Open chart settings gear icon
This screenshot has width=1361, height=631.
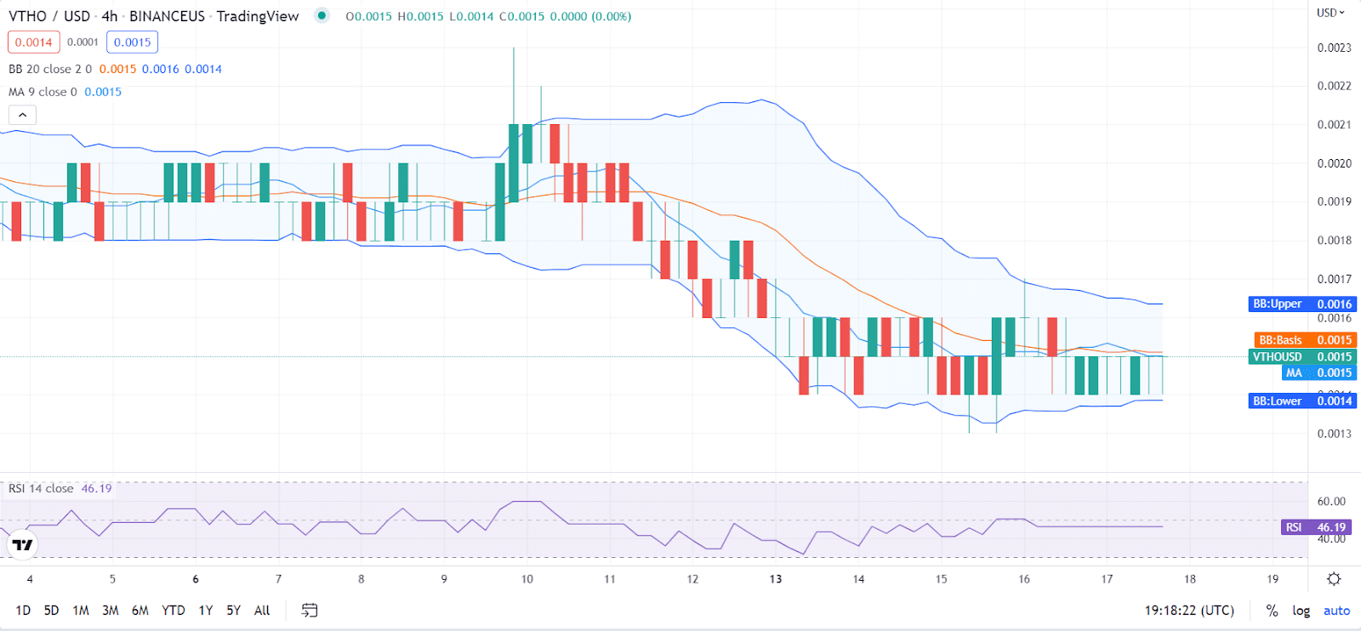(1334, 579)
